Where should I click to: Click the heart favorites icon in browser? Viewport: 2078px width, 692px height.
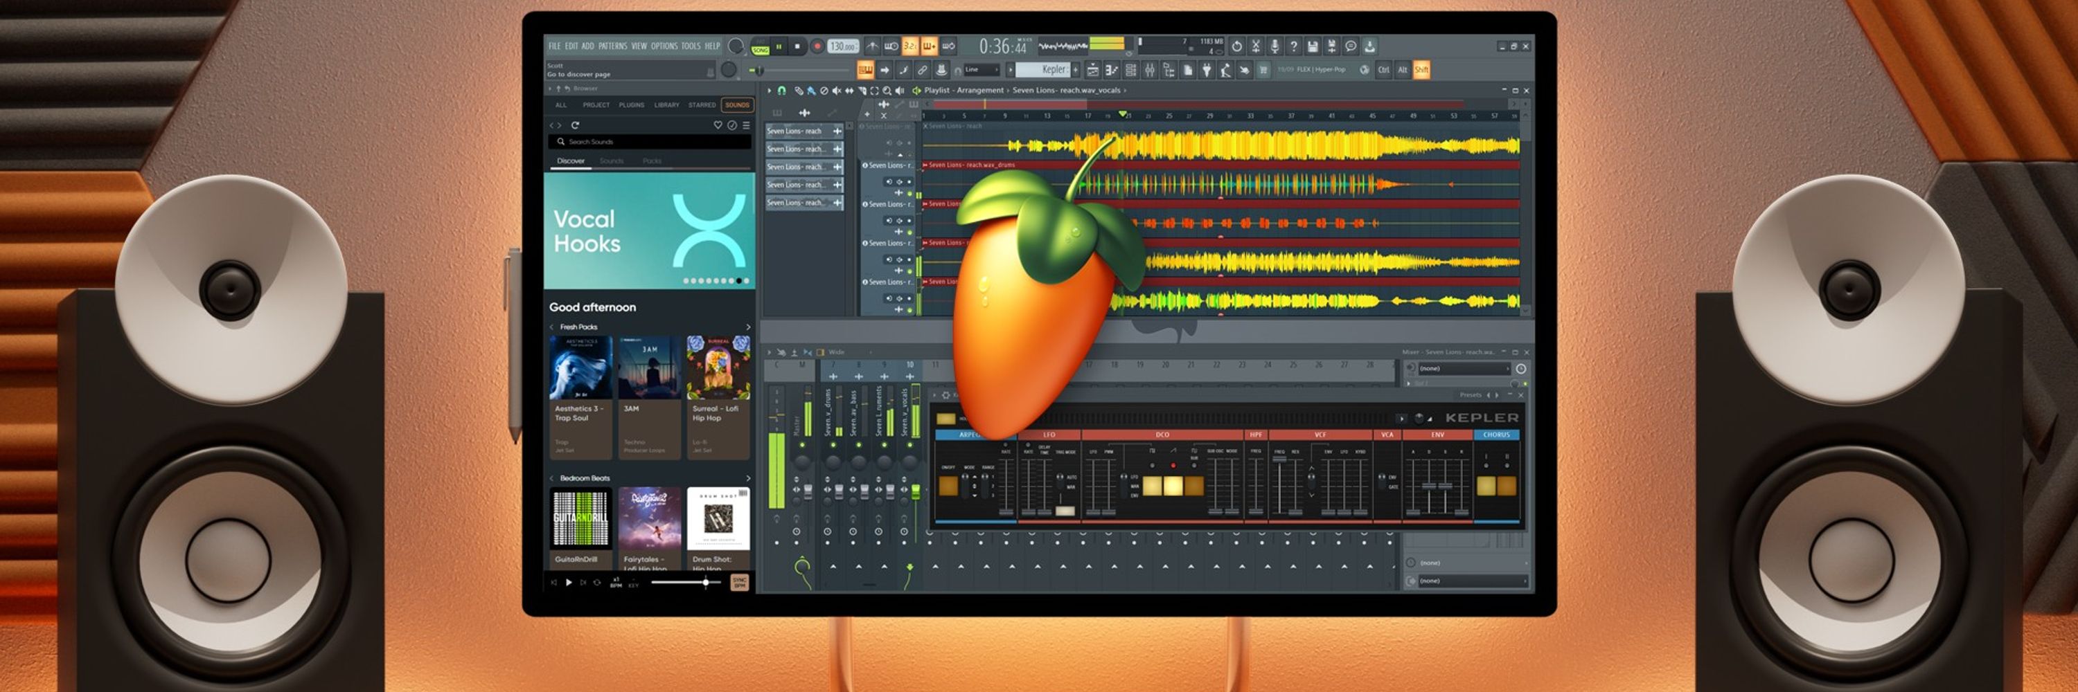718,126
